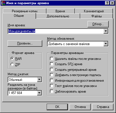116x113 pixels.
Task: Select the ZIP archive format
Action: [x=12, y=64]
